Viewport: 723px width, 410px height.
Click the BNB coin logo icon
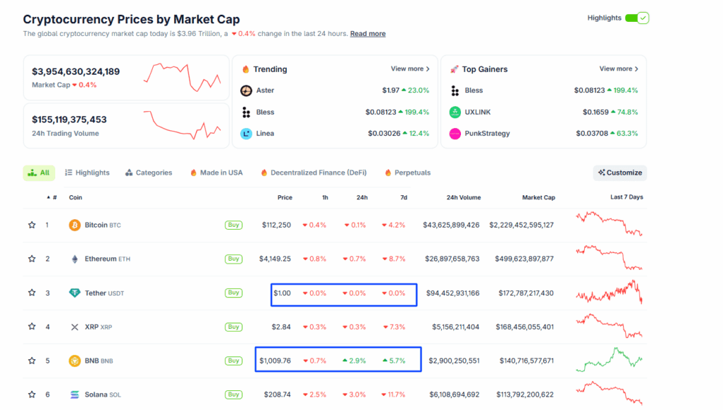click(x=74, y=361)
